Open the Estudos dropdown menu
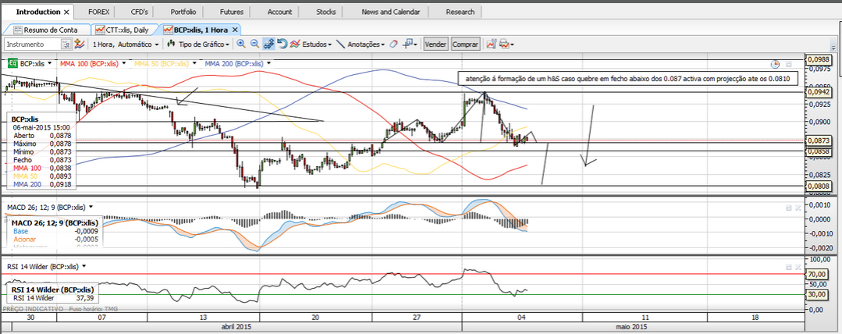842x334 pixels. 316,44
